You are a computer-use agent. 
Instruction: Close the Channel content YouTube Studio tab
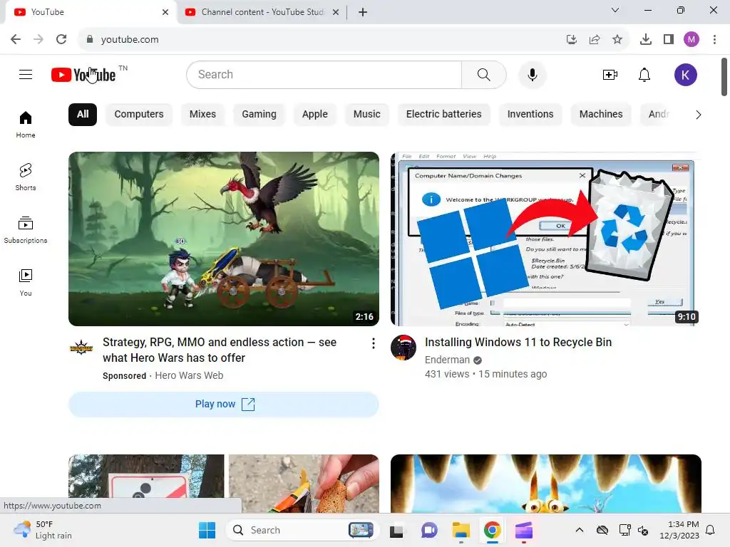(335, 12)
